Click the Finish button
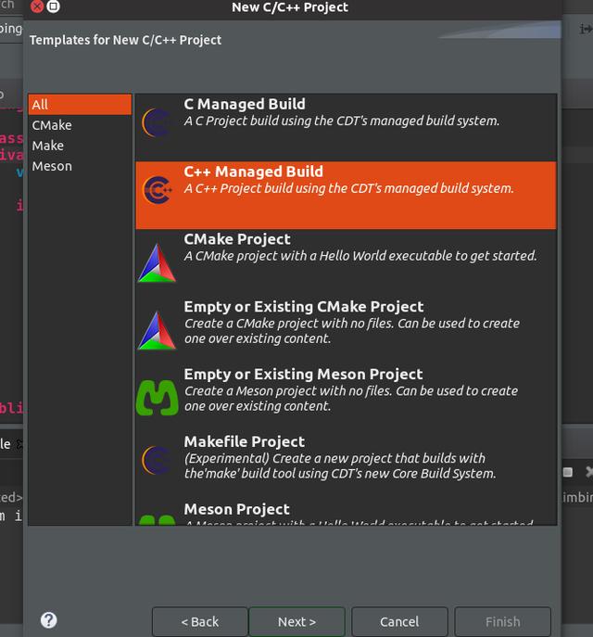Viewport: 593px width, 637px height. pyautogui.click(x=503, y=621)
